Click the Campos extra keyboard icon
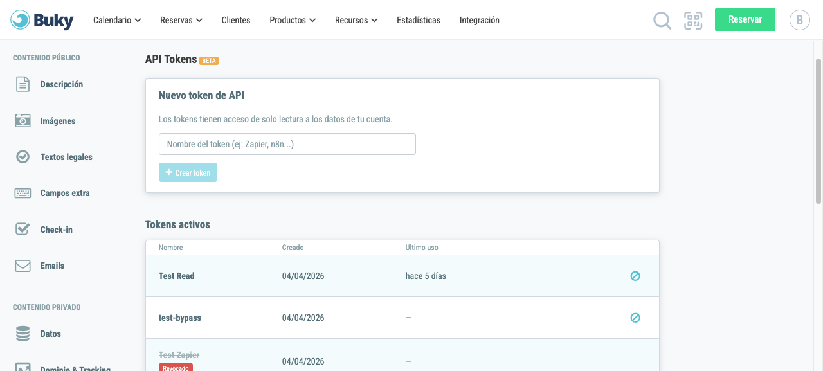 23,193
